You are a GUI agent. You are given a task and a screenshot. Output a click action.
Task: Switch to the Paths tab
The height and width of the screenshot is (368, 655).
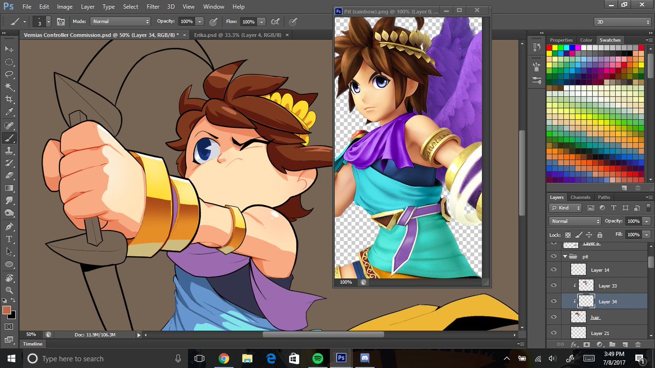point(604,197)
